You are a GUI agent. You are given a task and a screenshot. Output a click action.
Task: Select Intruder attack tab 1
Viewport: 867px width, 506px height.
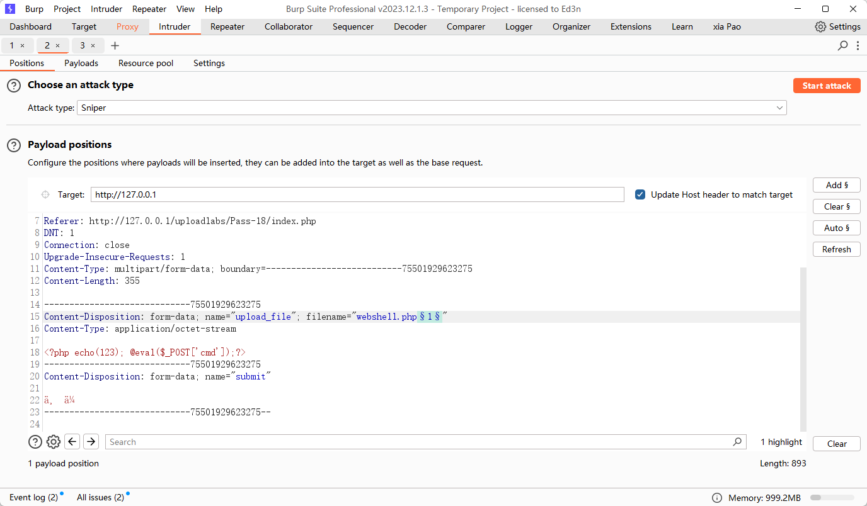(x=12, y=45)
